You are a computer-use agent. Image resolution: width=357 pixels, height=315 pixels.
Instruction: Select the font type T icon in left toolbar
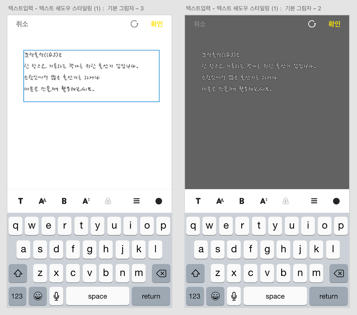coord(20,201)
